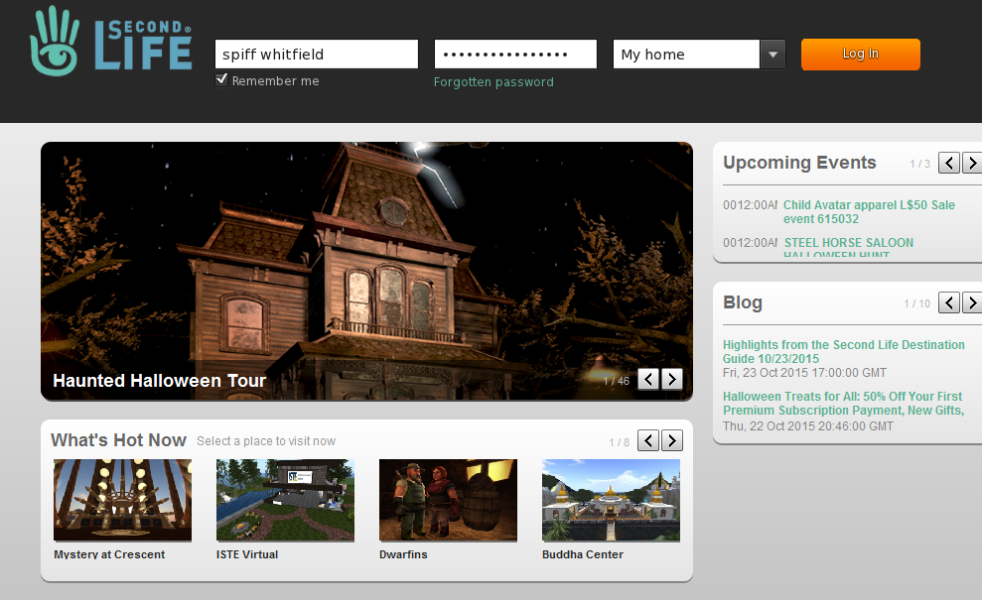Click the Blog heading

[743, 302]
